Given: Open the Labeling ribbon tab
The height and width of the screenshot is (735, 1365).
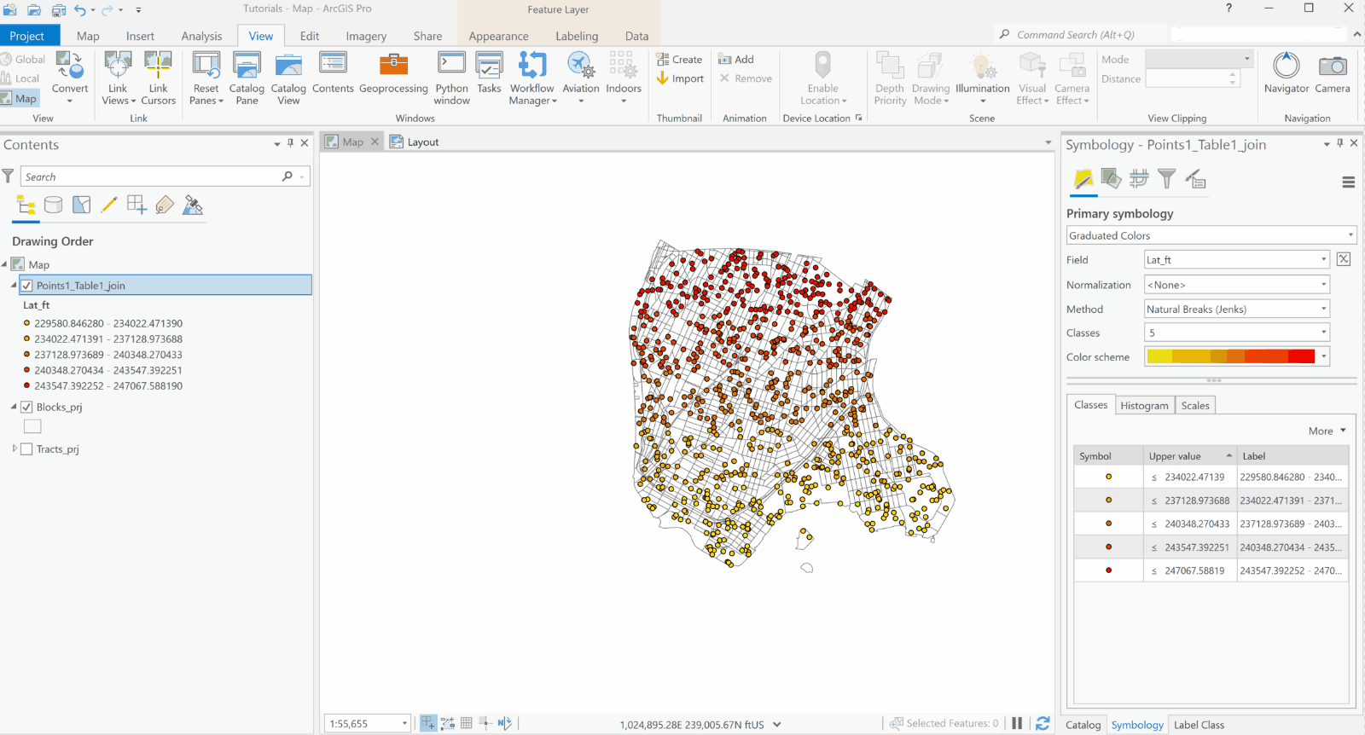Looking at the screenshot, I should [x=577, y=36].
